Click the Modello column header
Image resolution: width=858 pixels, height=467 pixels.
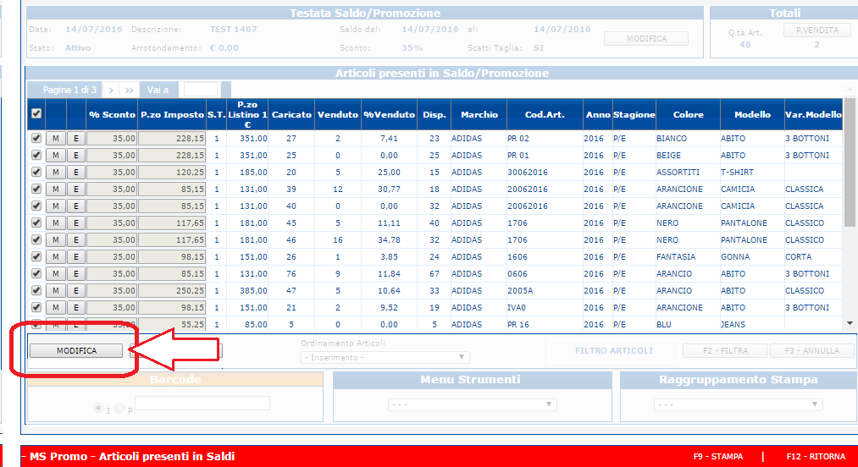coord(752,114)
